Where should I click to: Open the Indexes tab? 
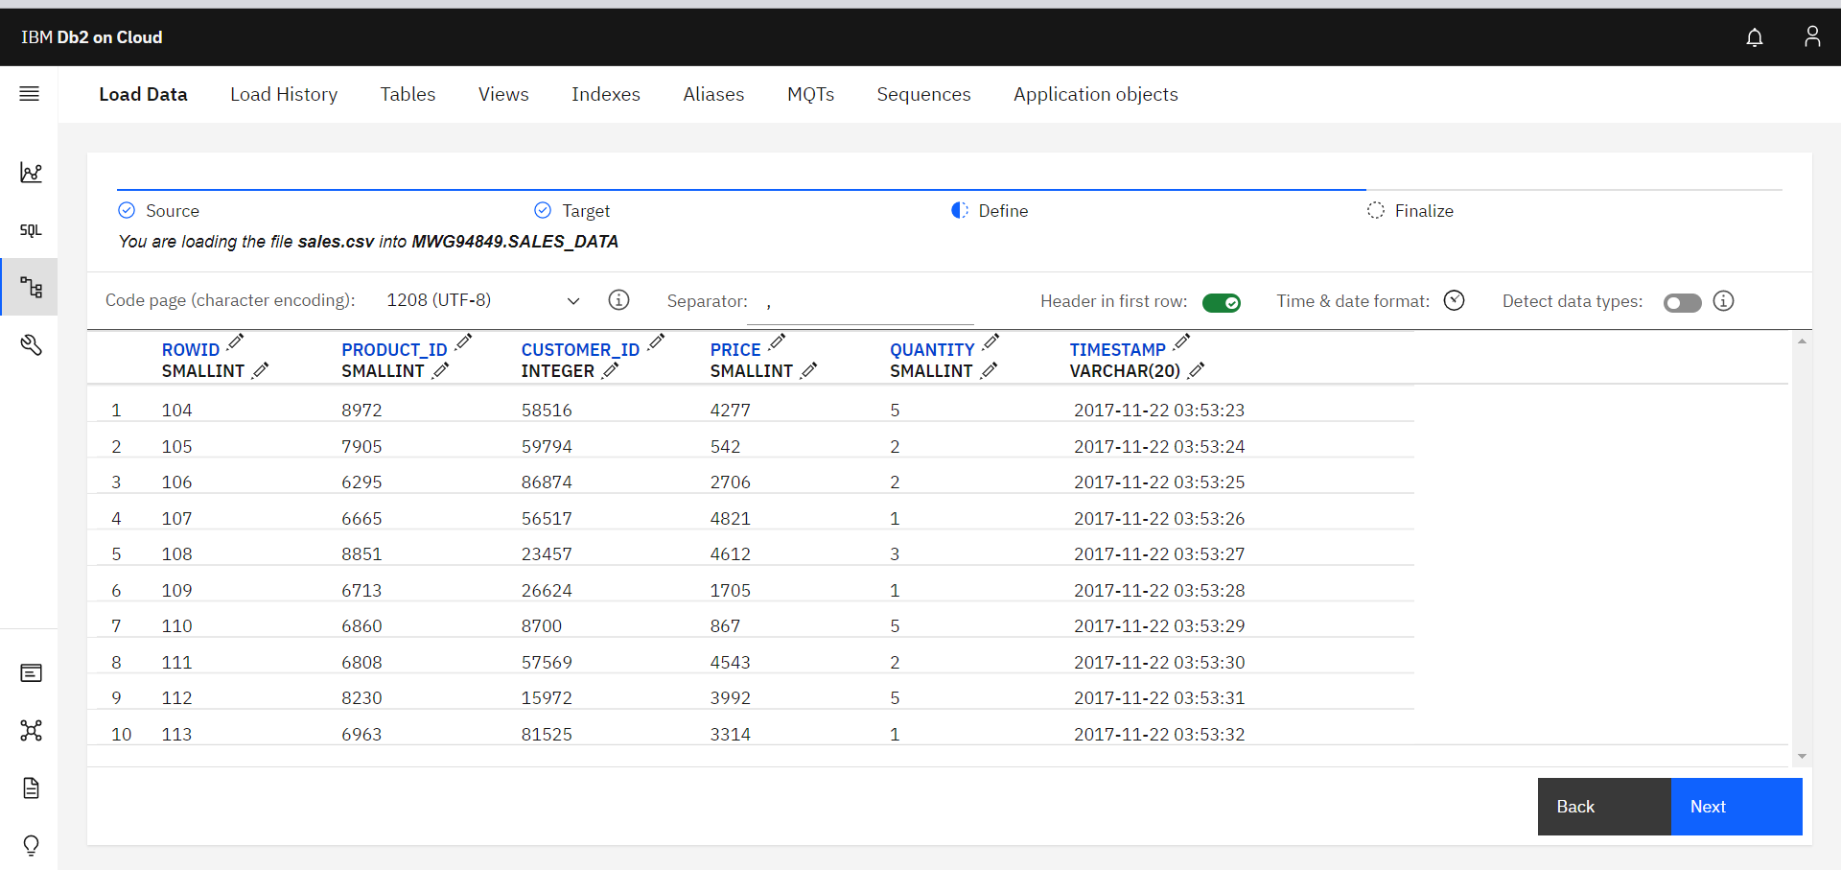click(x=606, y=94)
